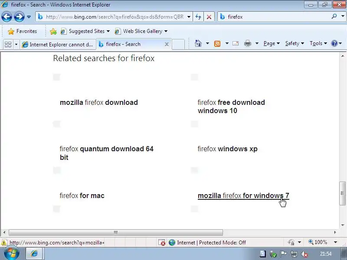The height and width of the screenshot is (260, 347).
Task: Click the 100% zoom level button
Action: [318, 242]
